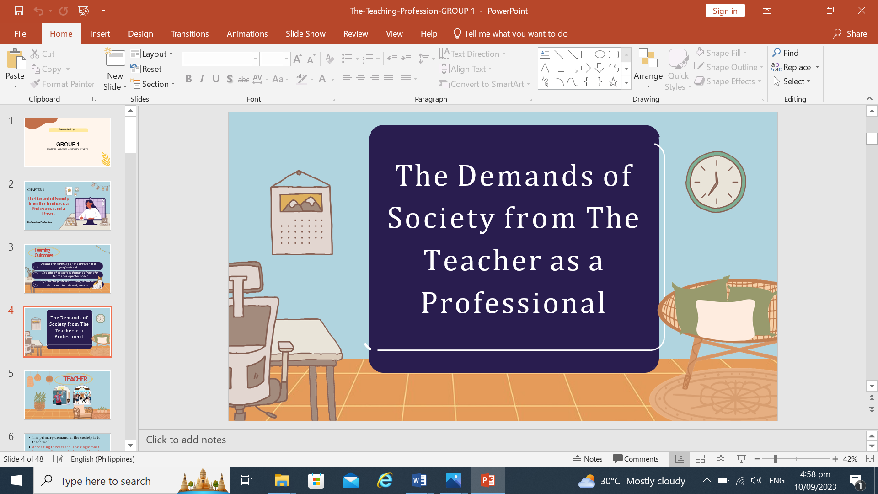
Task: Open Ribbon Display Options icon
Action: [x=767, y=11]
